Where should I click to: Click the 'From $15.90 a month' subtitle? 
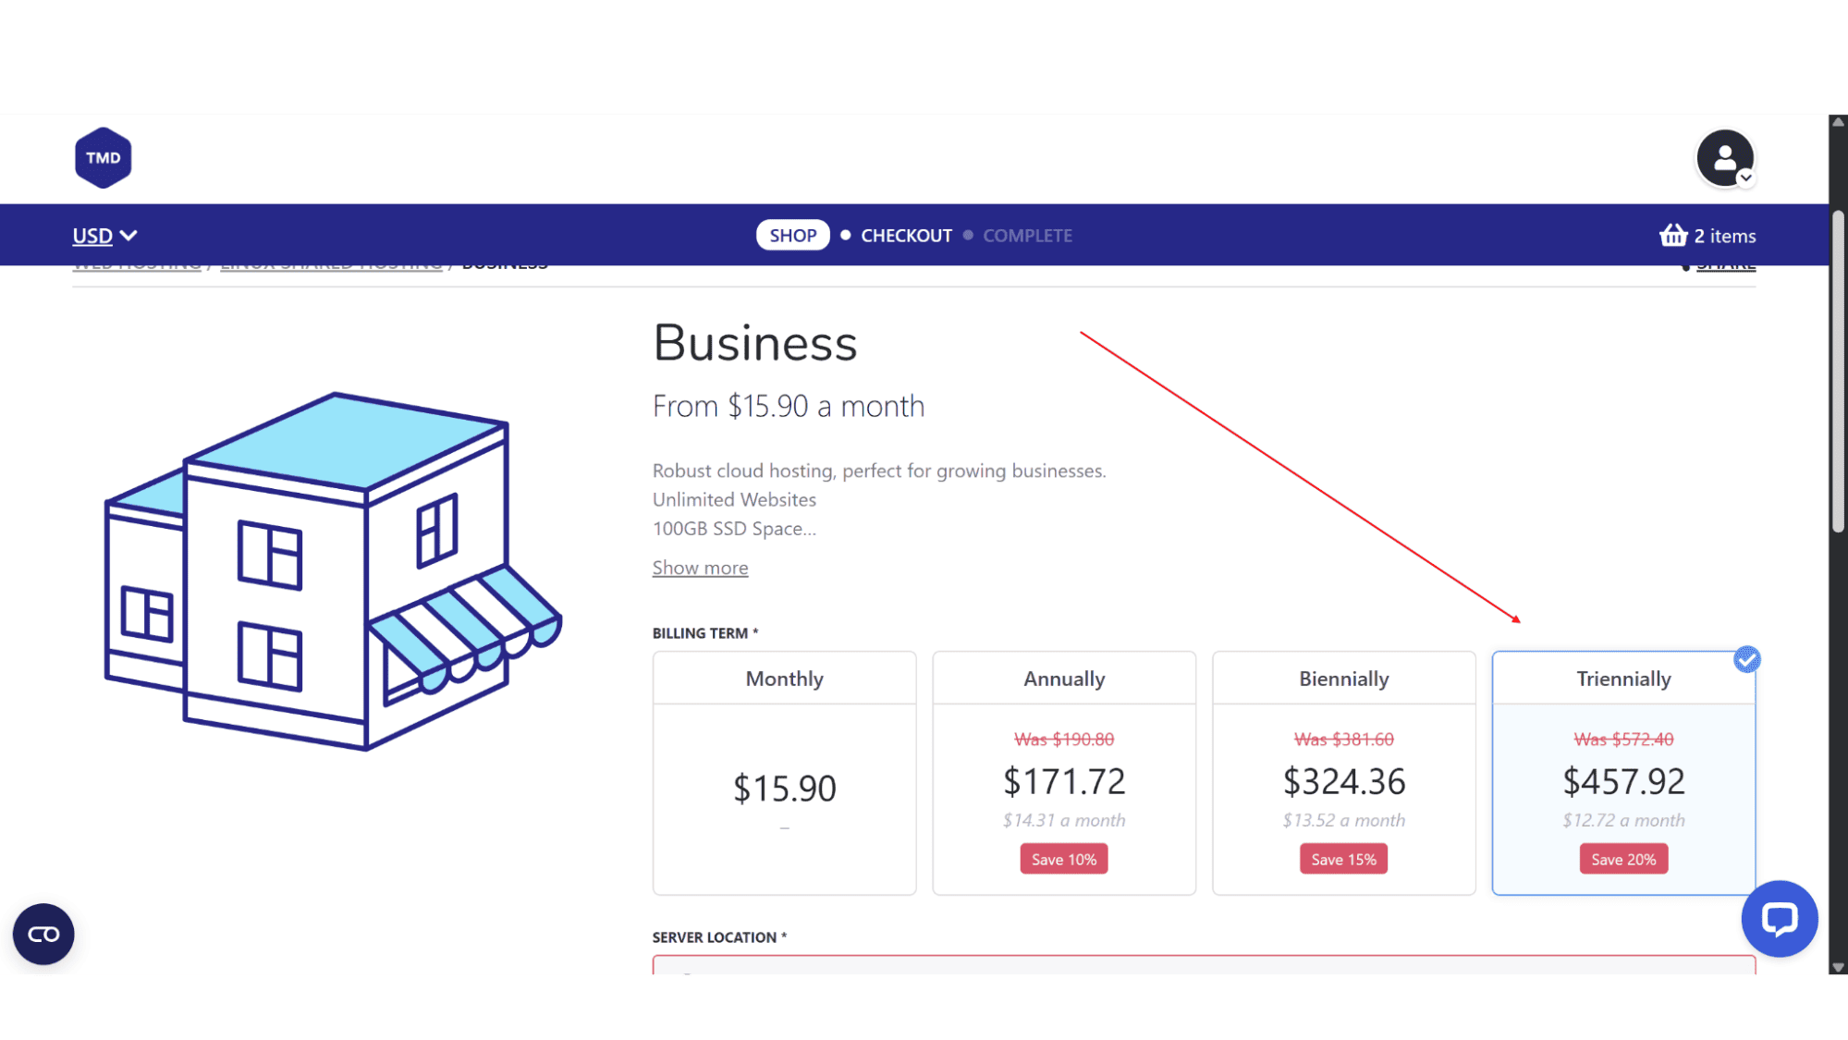point(788,406)
